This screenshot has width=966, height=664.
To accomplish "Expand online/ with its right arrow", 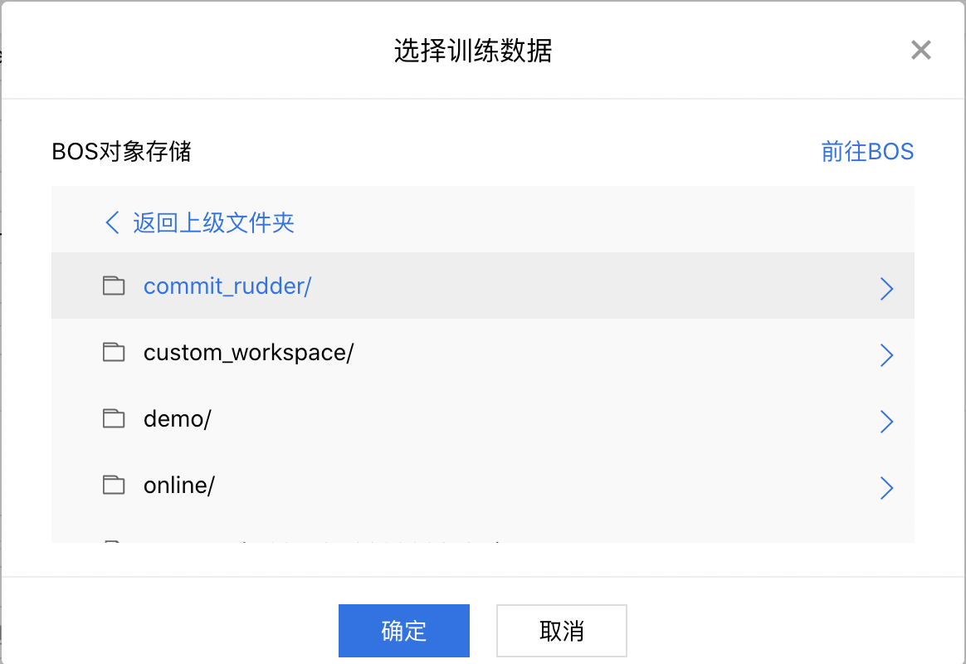I will [886, 488].
